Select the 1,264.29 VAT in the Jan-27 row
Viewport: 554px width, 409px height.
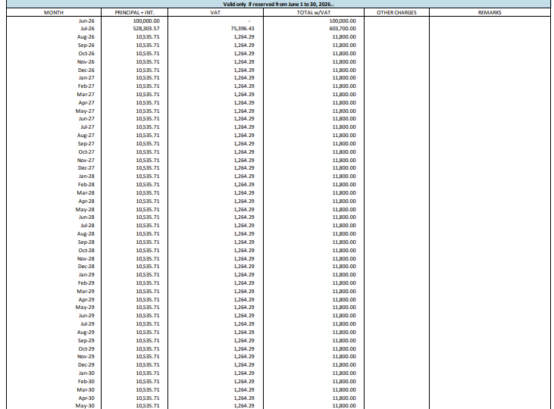click(x=244, y=78)
